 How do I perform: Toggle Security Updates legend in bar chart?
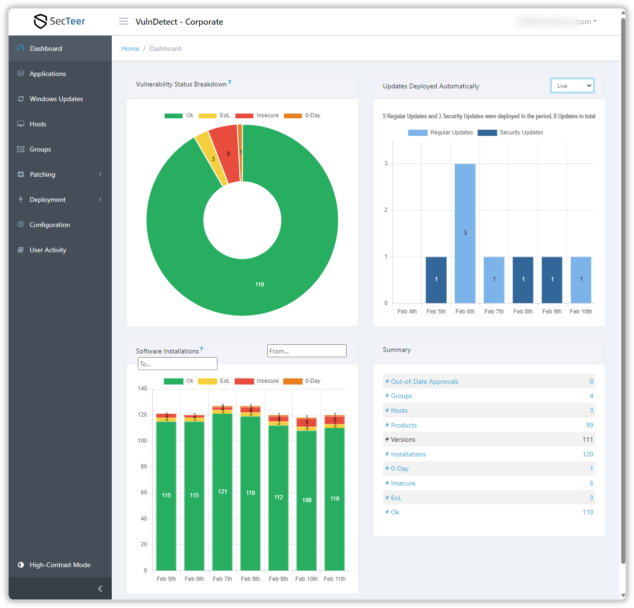pyautogui.click(x=511, y=133)
